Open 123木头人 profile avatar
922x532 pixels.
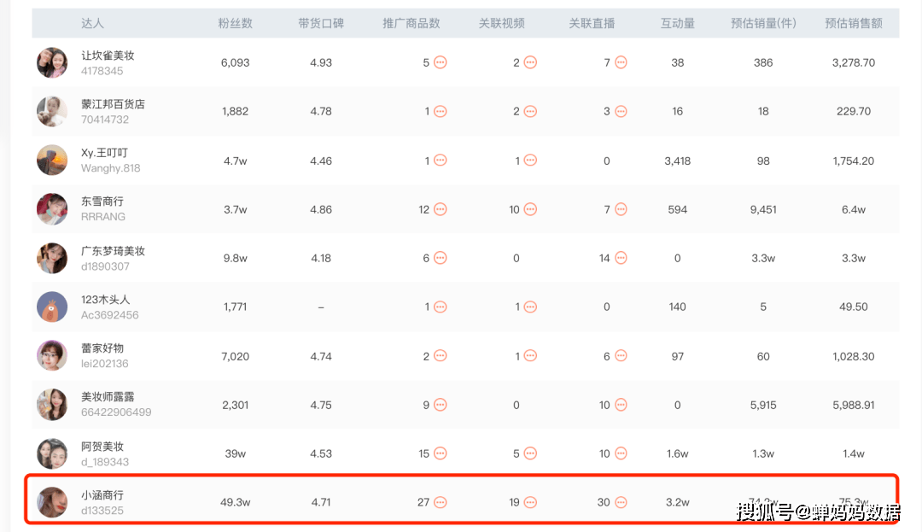pyautogui.click(x=52, y=307)
